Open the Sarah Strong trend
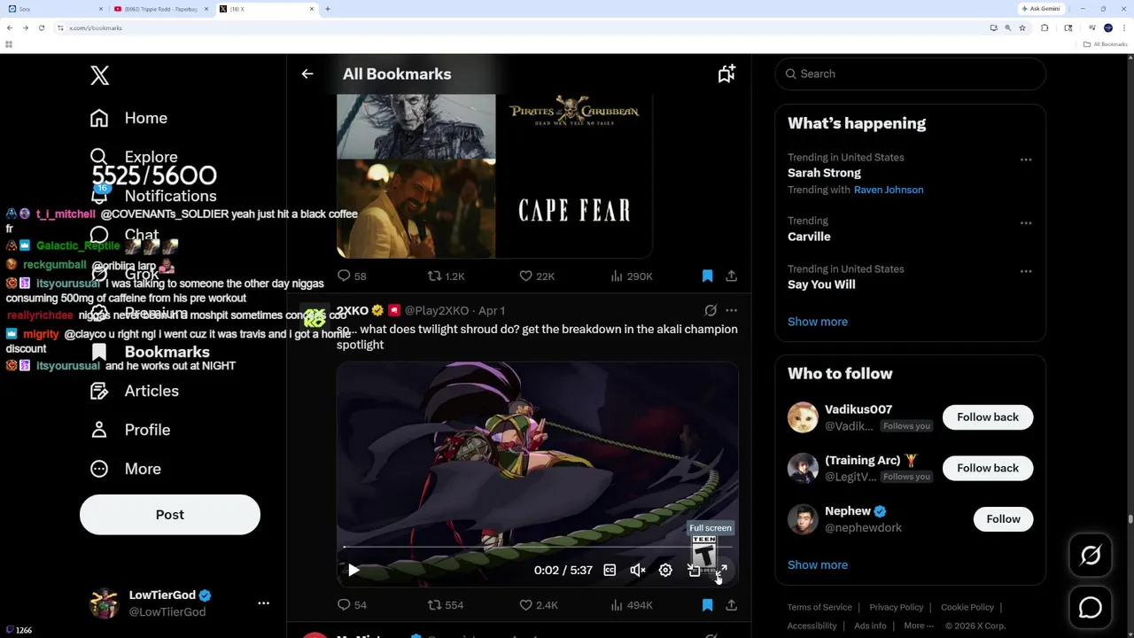This screenshot has width=1134, height=638. [x=824, y=173]
